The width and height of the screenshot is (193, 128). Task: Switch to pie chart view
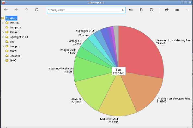click(x=167, y=10)
